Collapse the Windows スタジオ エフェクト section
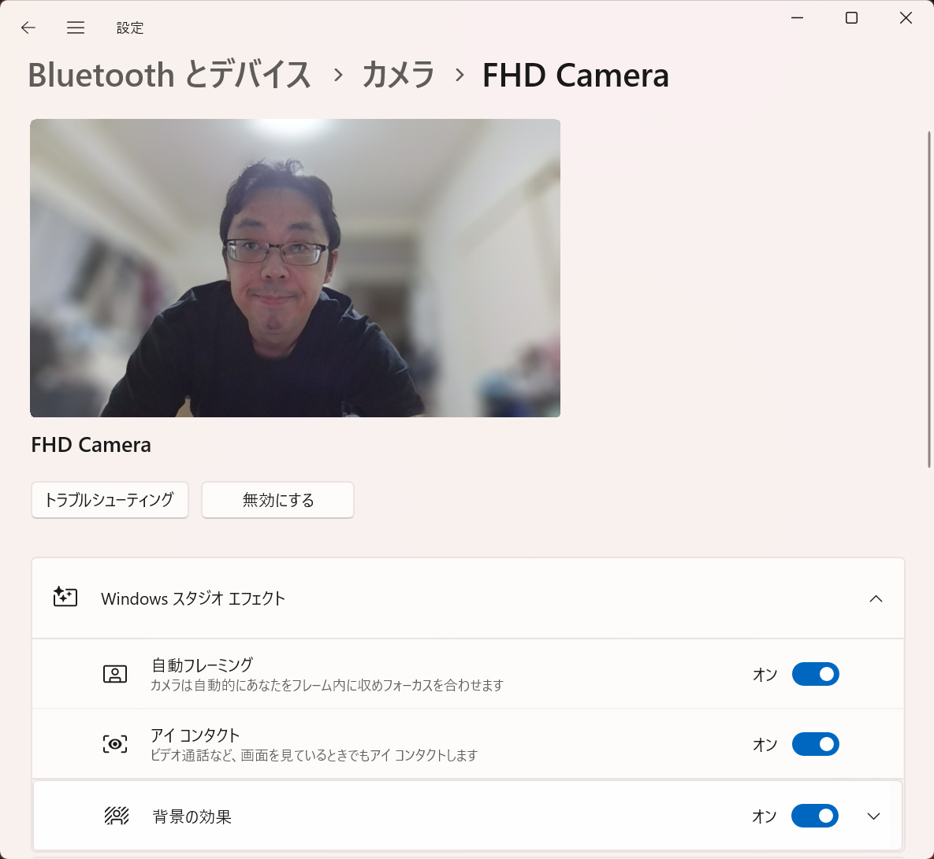The height and width of the screenshot is (859, 934). (876, 598)
